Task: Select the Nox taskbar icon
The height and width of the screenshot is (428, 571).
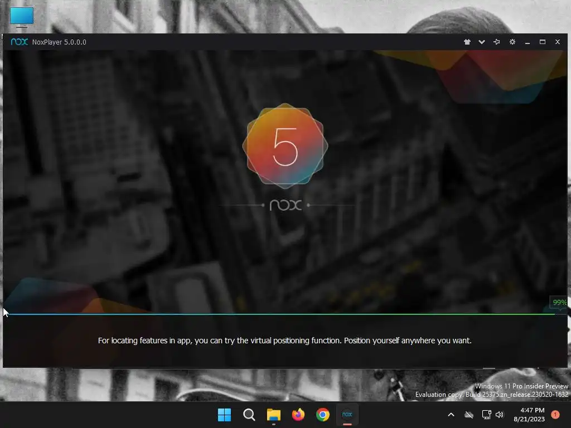Action: click(x=347, y=415)
